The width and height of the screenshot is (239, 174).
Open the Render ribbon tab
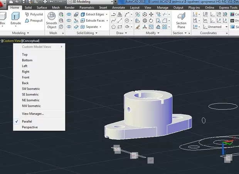(70, 7)
